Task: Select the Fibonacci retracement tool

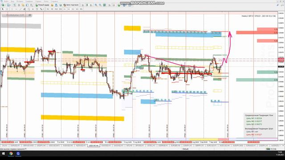Action: 28,9
